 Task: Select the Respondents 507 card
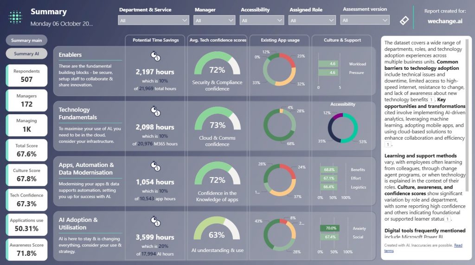tap(27, 76)
